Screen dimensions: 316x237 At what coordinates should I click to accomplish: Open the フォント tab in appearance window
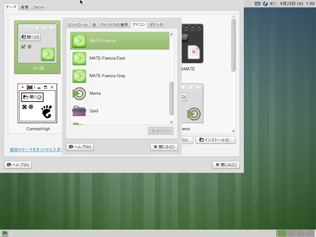38,7
